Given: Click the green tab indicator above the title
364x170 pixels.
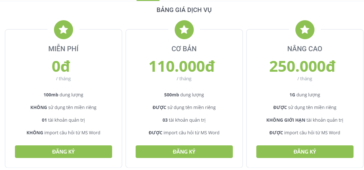Looking at the screenshot, I should click(x=148, y=0).
